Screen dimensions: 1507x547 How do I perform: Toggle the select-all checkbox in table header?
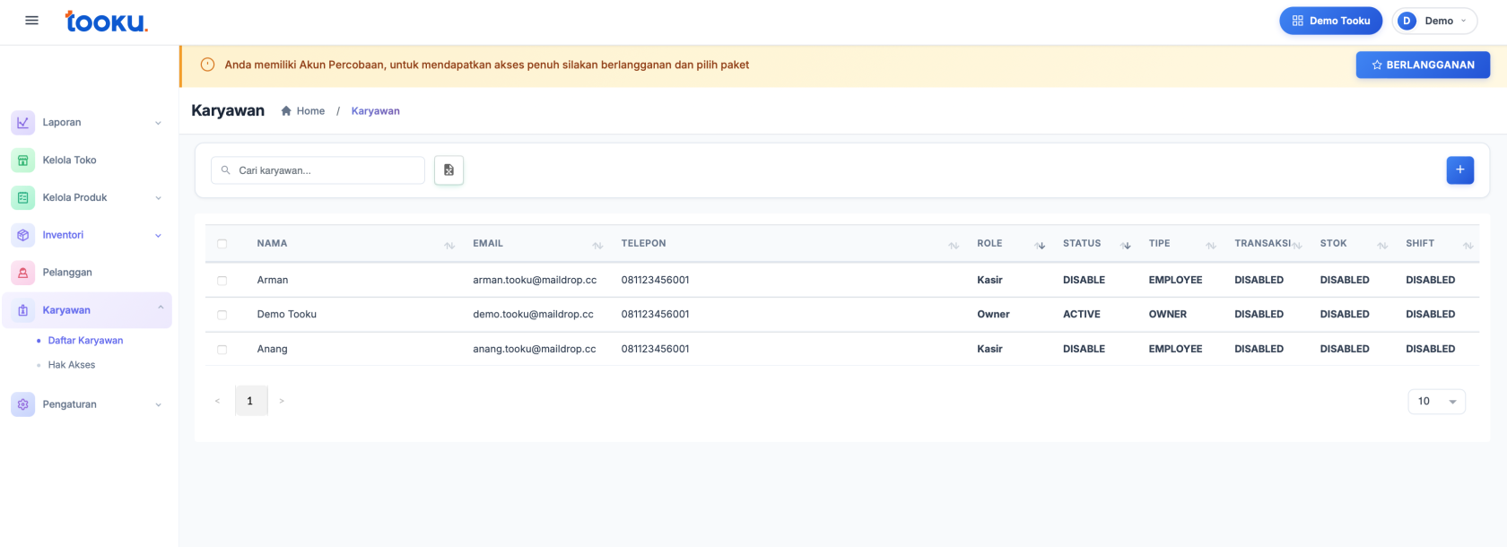coord(222,244)
